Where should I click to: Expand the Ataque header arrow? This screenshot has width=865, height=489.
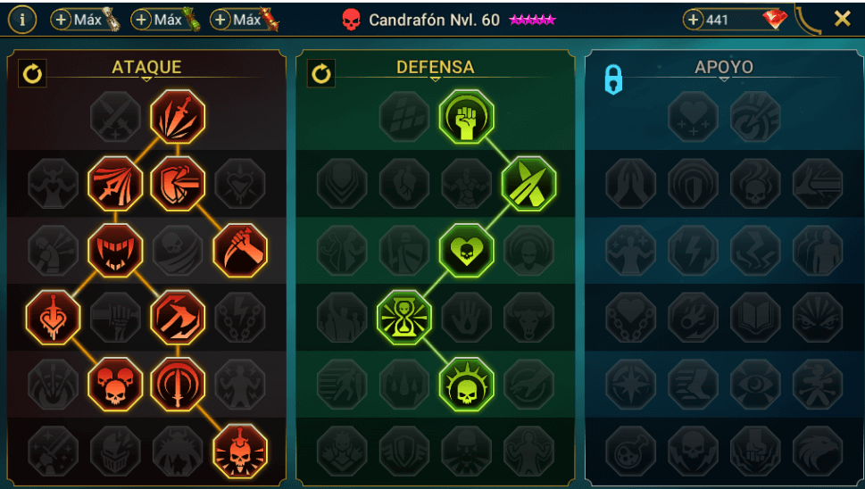click(x=146, y=79)
